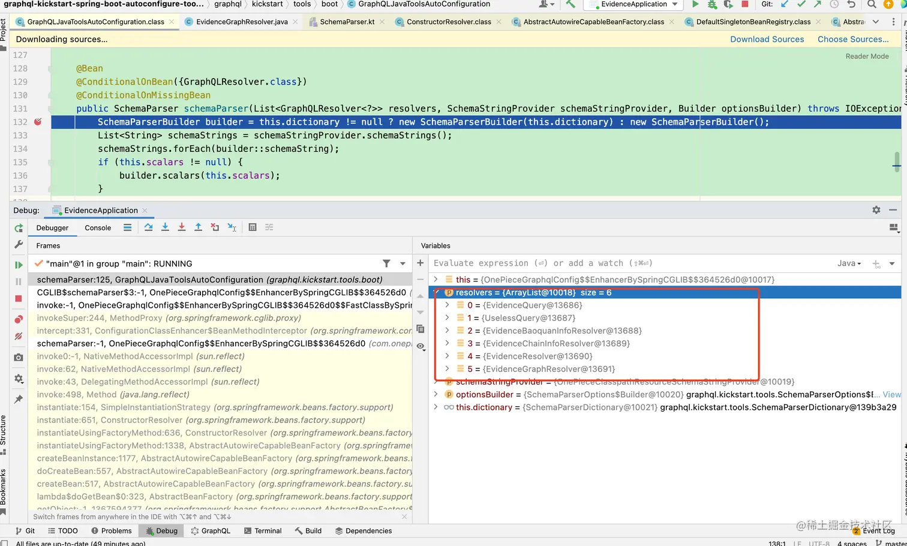This screenshot has width=907, height=546.
Task: Click the Dependencies tool window tab
Action: pos(364,531)
